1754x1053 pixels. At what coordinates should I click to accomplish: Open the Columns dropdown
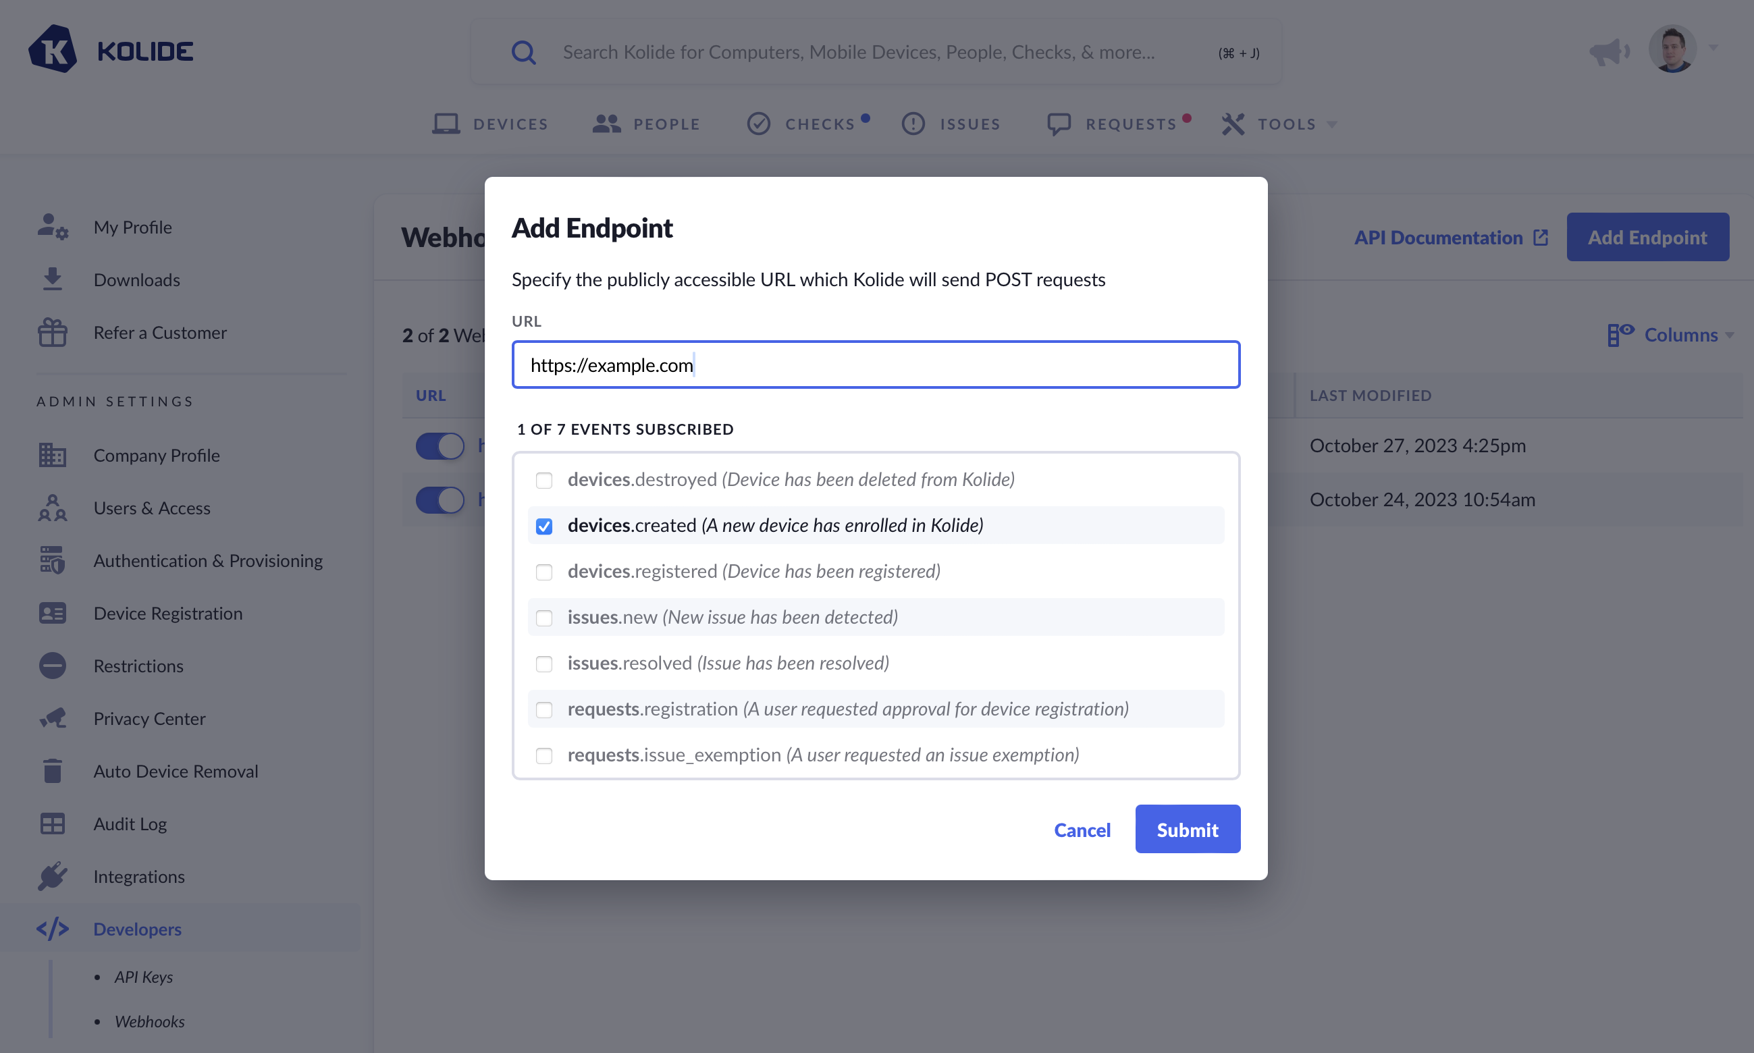point(1671,335)
